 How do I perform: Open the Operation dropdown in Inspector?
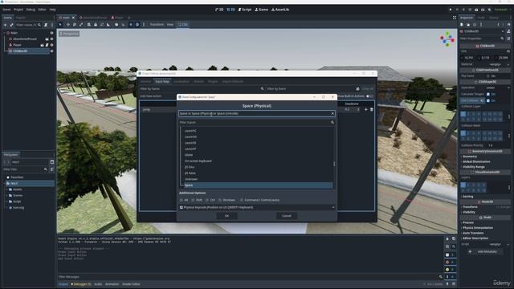[498, 88]
